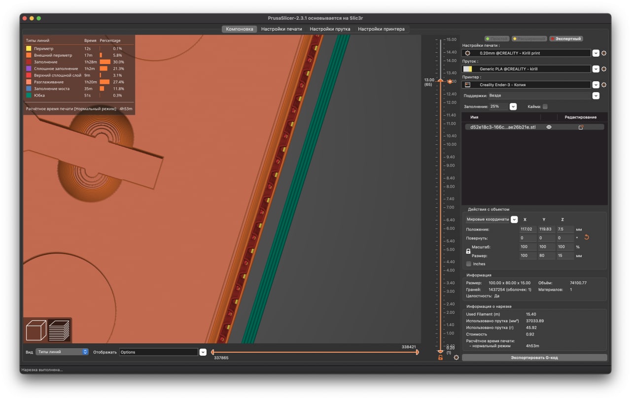Select Экспертный mode button
This screenshot has height=400, width=631.
click(566, 38)
